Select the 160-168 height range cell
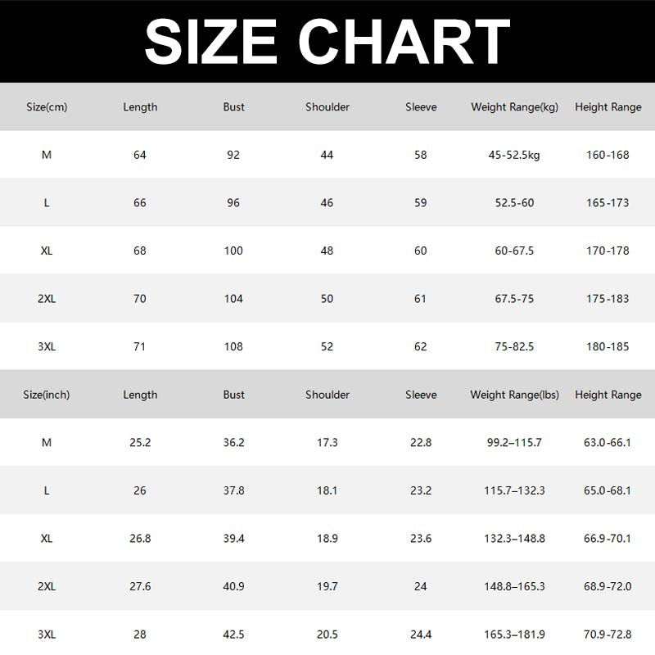Viewport: 655px width, 655px height. pyautogui.click(x=608, y=155)
